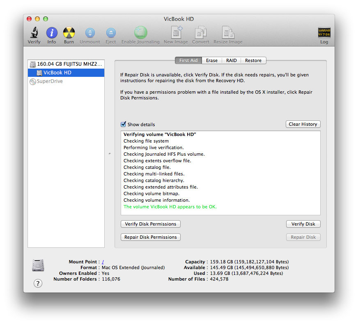Click the 'Performing live verification.' log line
Viewport: 358px width, 325px height.
[x=154, y=148]
